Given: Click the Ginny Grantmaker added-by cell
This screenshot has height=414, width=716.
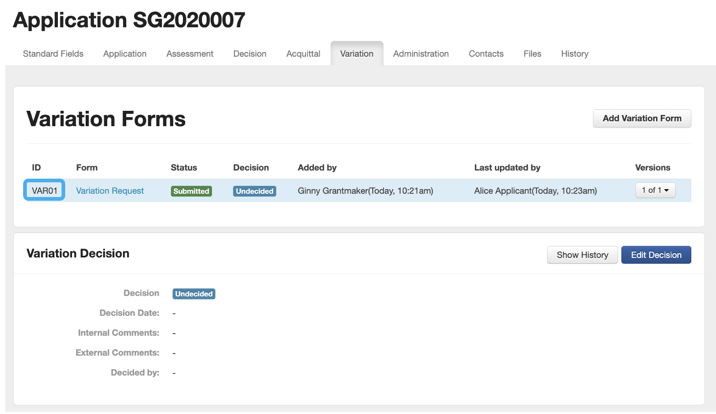Looking at the screenshot, I should [365, 191].
